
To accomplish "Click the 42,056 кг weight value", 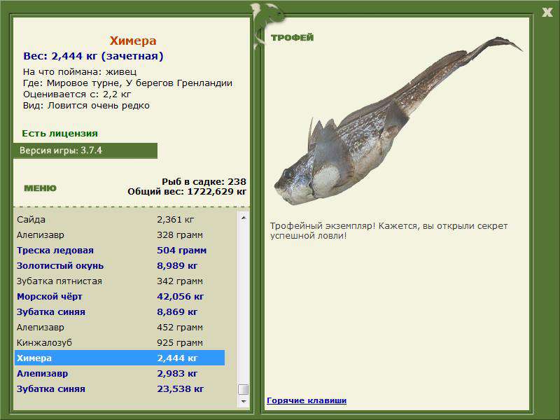I will pyautogui.click(x=181, y=296).
